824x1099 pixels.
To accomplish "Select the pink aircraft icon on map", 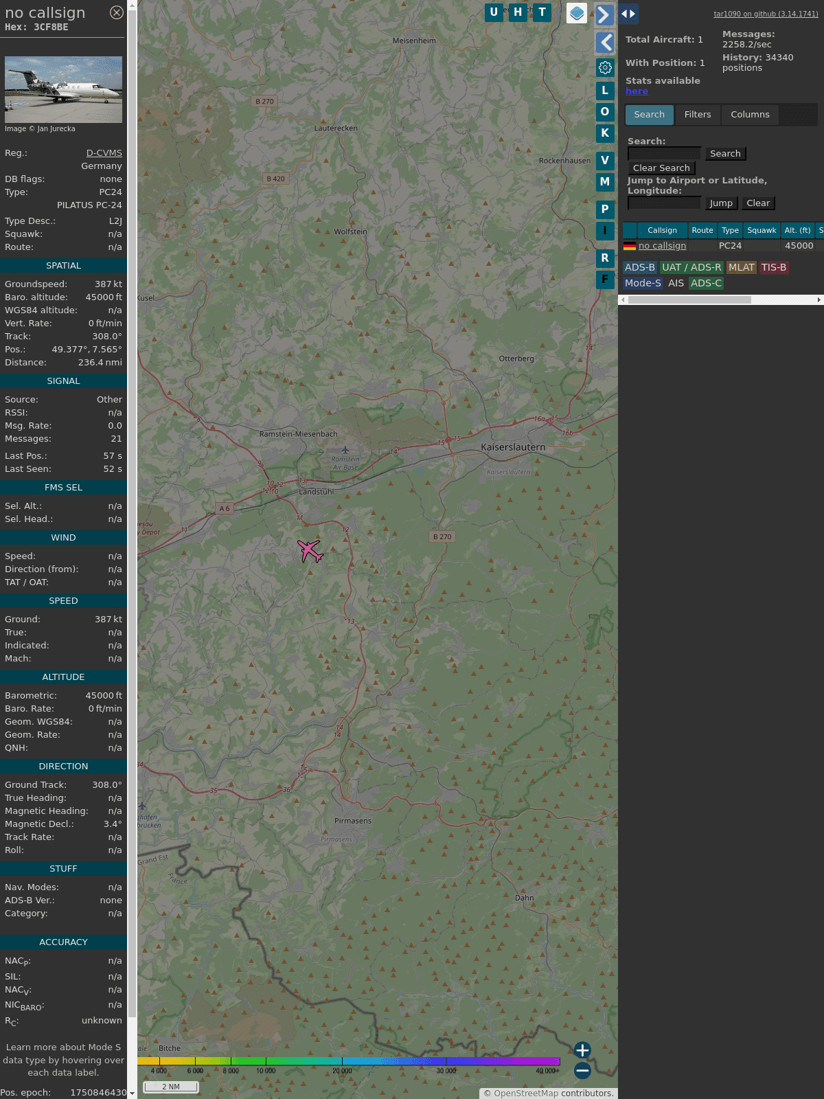I will [310, 551].
